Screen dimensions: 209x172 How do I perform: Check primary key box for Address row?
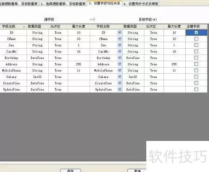196,64
